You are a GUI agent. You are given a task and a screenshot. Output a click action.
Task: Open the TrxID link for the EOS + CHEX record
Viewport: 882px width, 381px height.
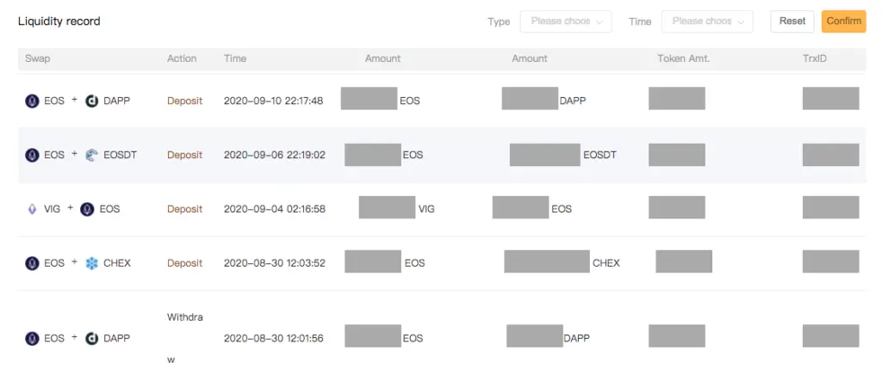click(831, 261)
